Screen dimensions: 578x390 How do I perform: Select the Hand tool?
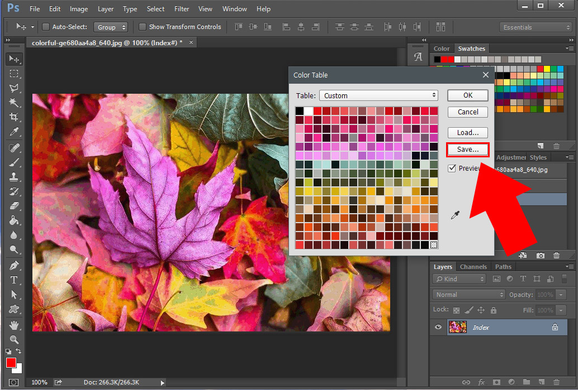point(14,325)
